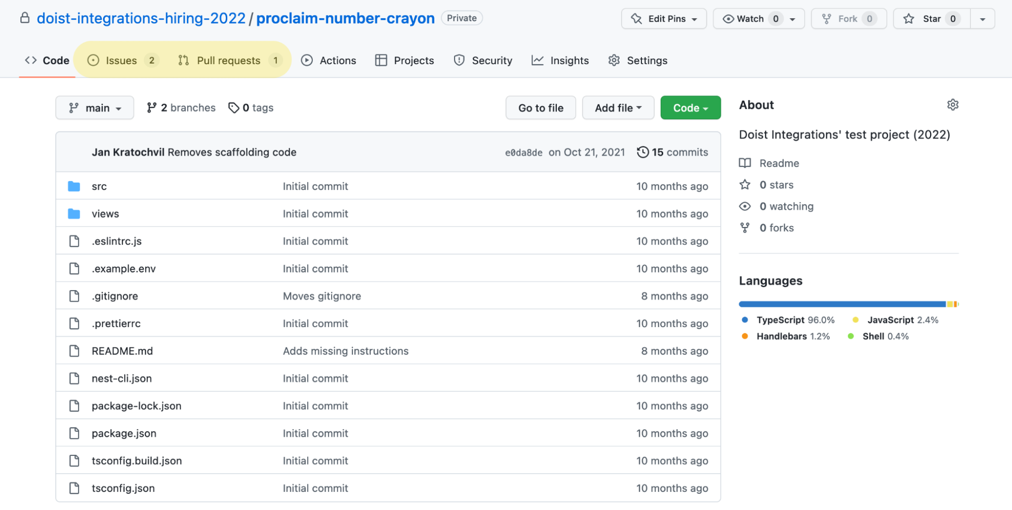Screen dimensions: 1012x510
Task: Star the repository
Action: tap(930, 18)
